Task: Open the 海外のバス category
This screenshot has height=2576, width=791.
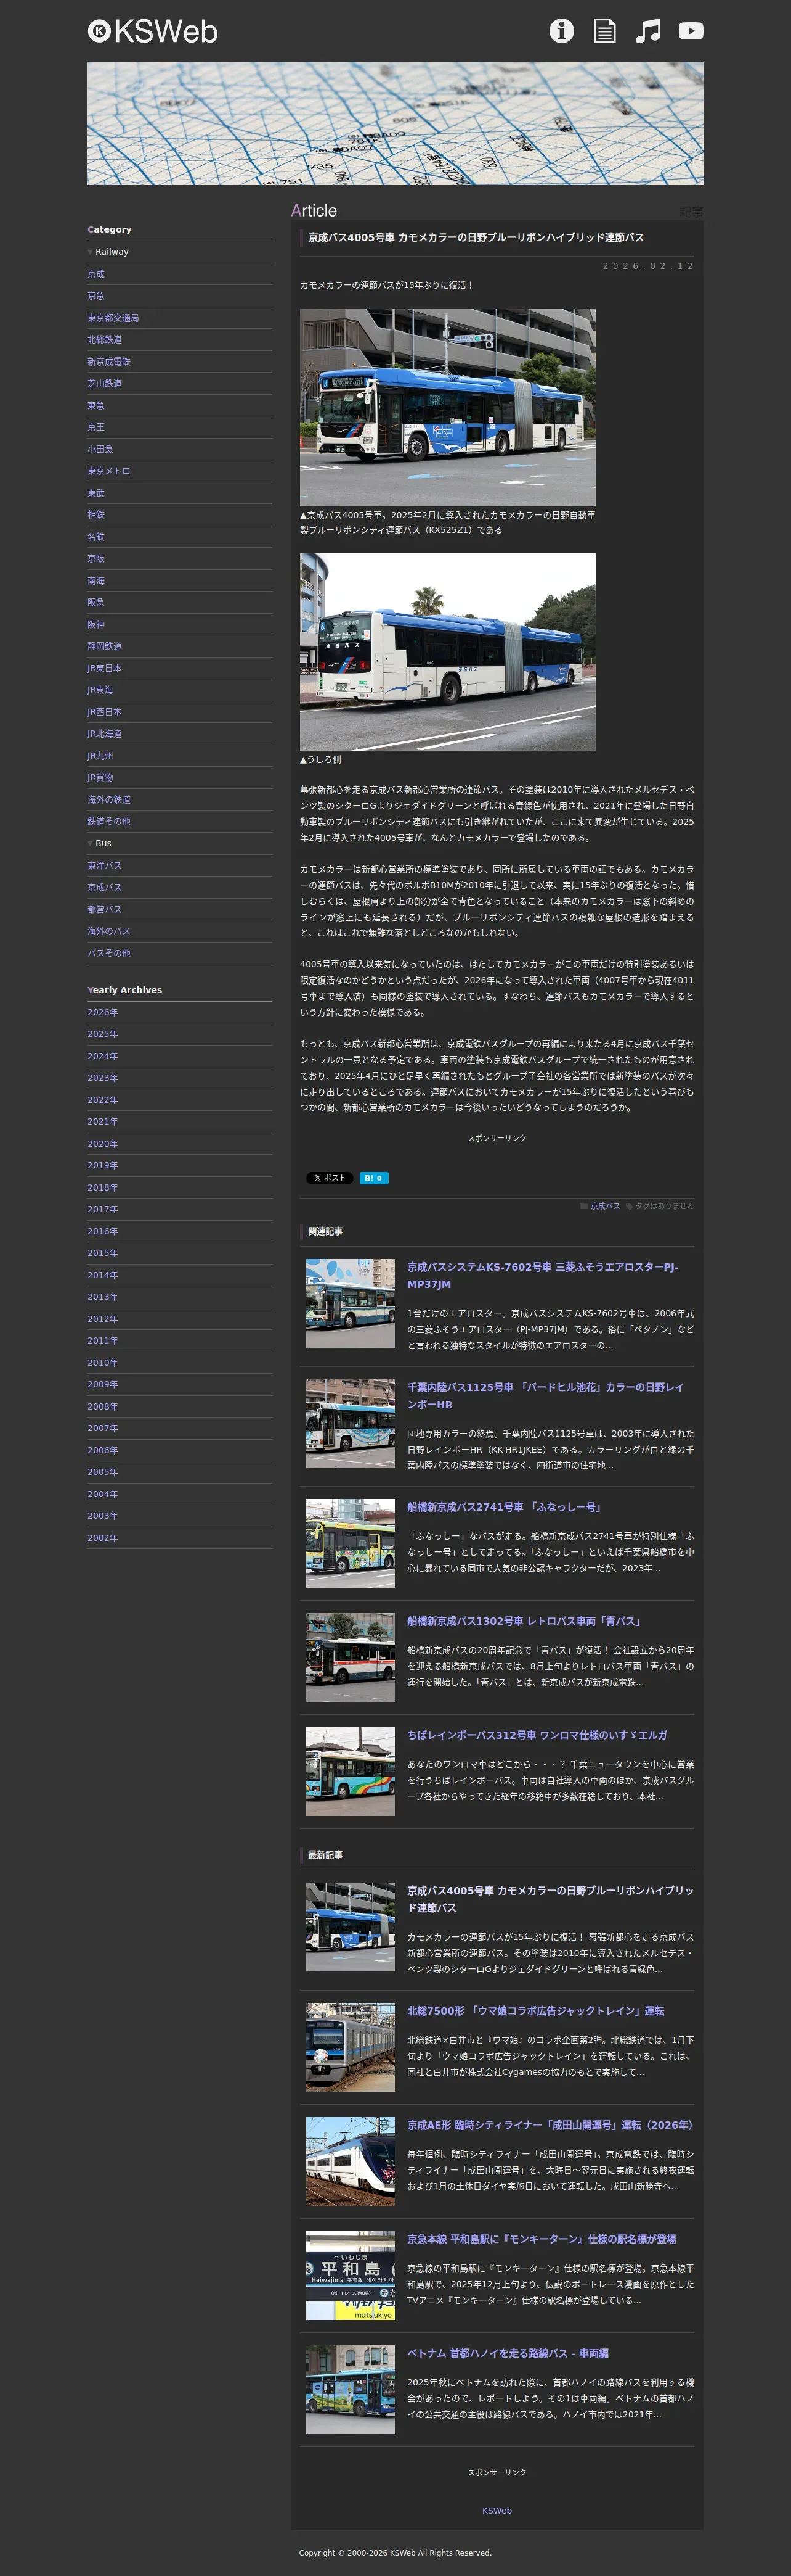Action: click(109, 932)
